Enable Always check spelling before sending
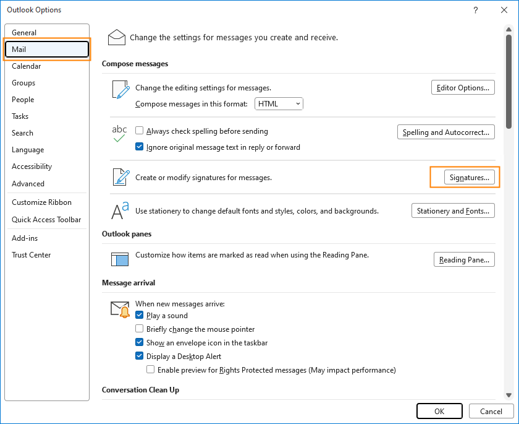This screenshot has height=424, width=519. tap(140, 130)
